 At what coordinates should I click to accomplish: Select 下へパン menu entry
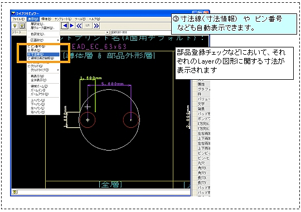click(43, 104)
